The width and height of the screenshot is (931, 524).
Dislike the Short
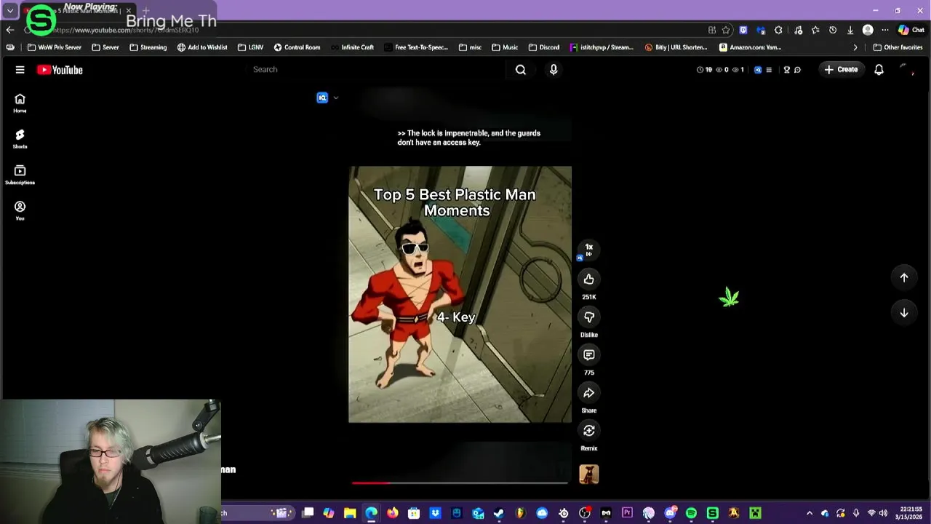coord(589,317)
